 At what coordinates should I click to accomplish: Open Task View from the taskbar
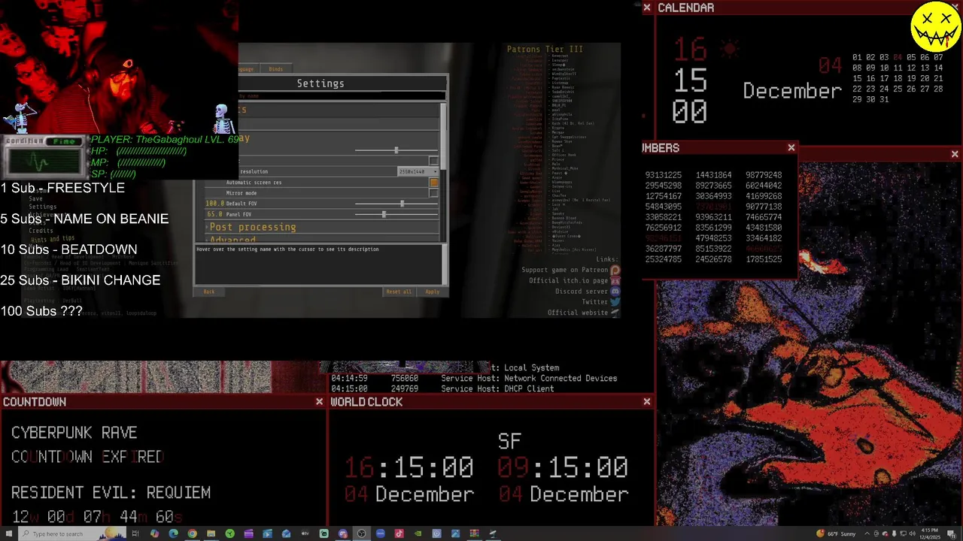135,533
